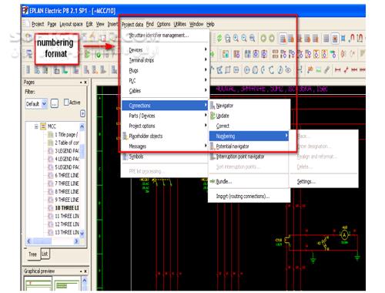The image size is (385, 293).
Task: Click the Navigator submenu icon
Action: click(213, 106)
